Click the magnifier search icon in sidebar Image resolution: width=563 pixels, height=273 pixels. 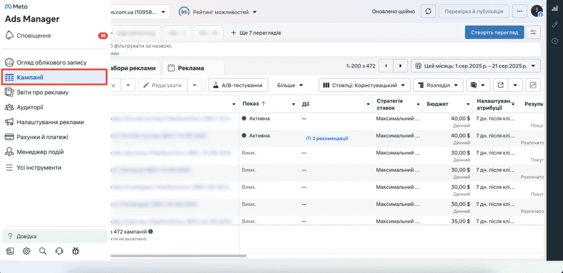[x=43, y=251]
